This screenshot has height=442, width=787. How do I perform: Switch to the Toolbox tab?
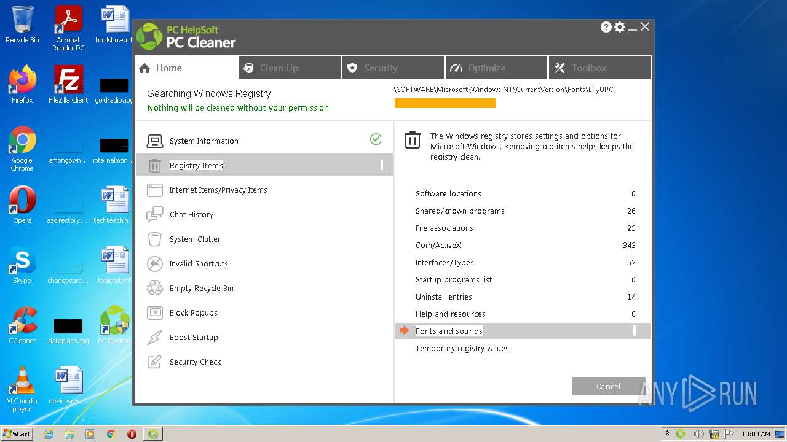599,68
